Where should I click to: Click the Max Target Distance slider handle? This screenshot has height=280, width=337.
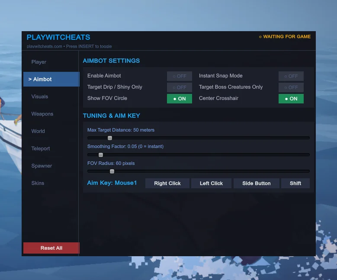(x=110, y=138)
